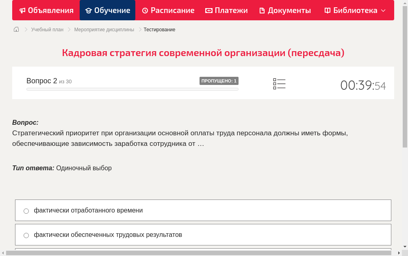Click the ПРОПУЩЕНО: 1 badge
The image size is (408, 256).
pyautogui.click(x=219, y=81)
